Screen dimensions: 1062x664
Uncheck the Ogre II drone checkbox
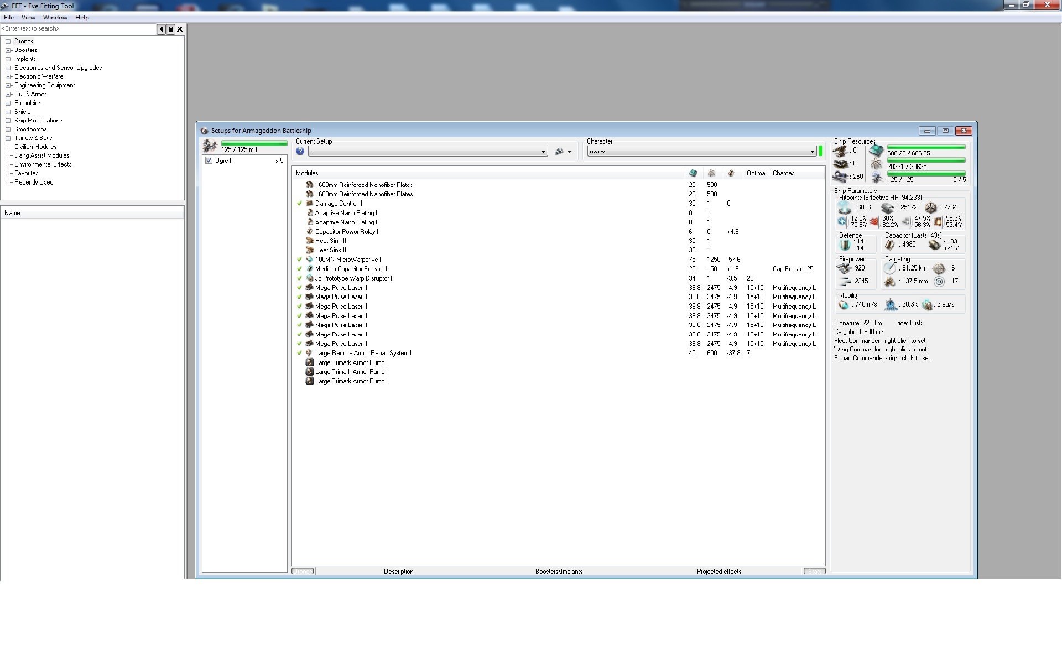coord(209,160)
